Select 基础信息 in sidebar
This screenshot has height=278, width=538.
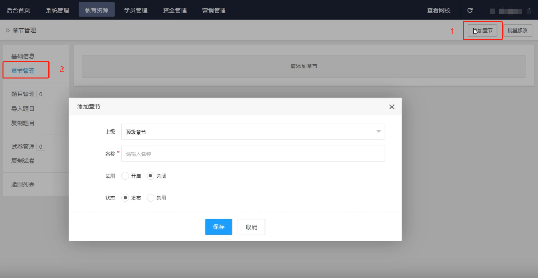point(23,56)
